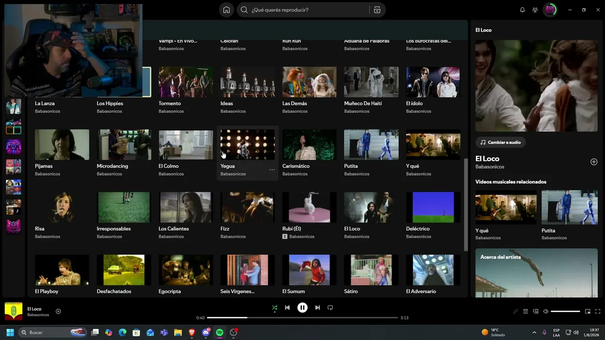Viewport: 605px width, 340px height.
Task: Play the Muñeco De Haití video thumbnail
Action: pos(372,82)
